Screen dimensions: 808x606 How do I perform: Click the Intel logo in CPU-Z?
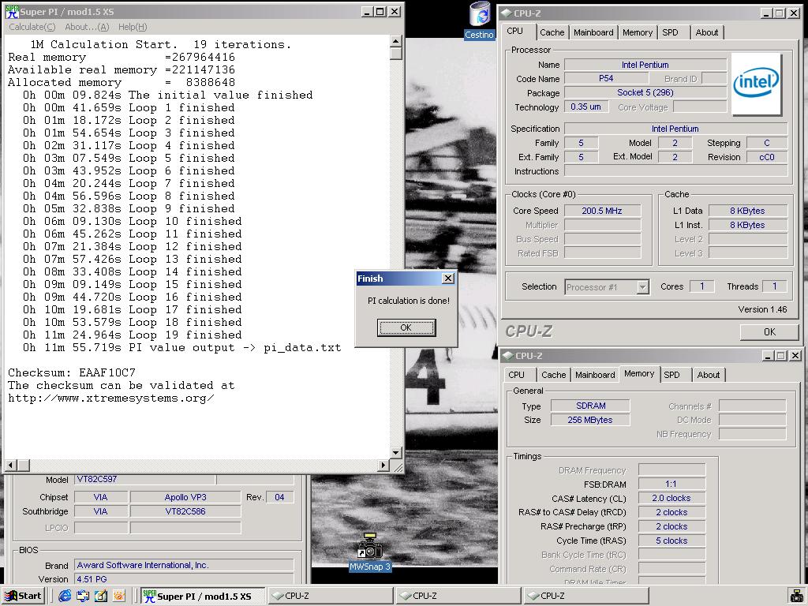pos(755,84)
